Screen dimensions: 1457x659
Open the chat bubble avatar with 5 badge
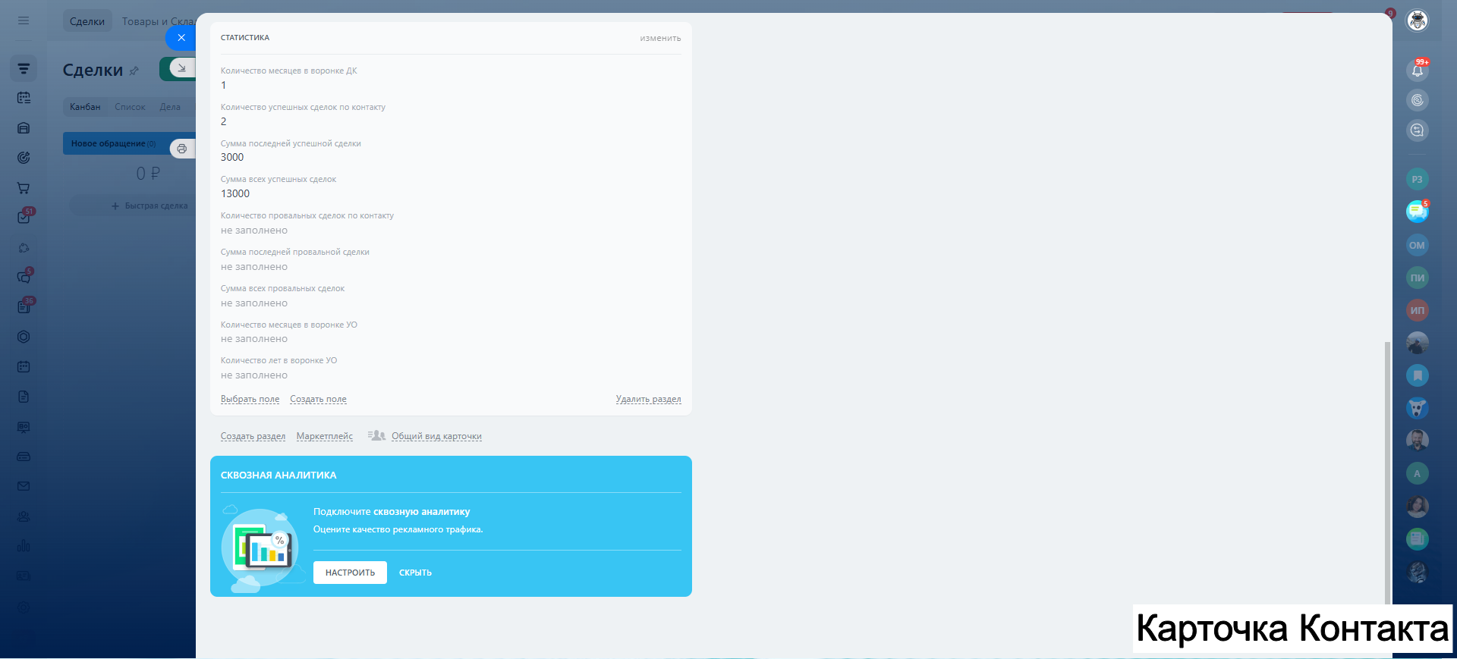pyautogui.click(x=1418, y=212)
